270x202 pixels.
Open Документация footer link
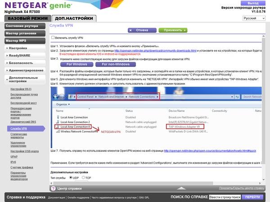tap(57, 198)
